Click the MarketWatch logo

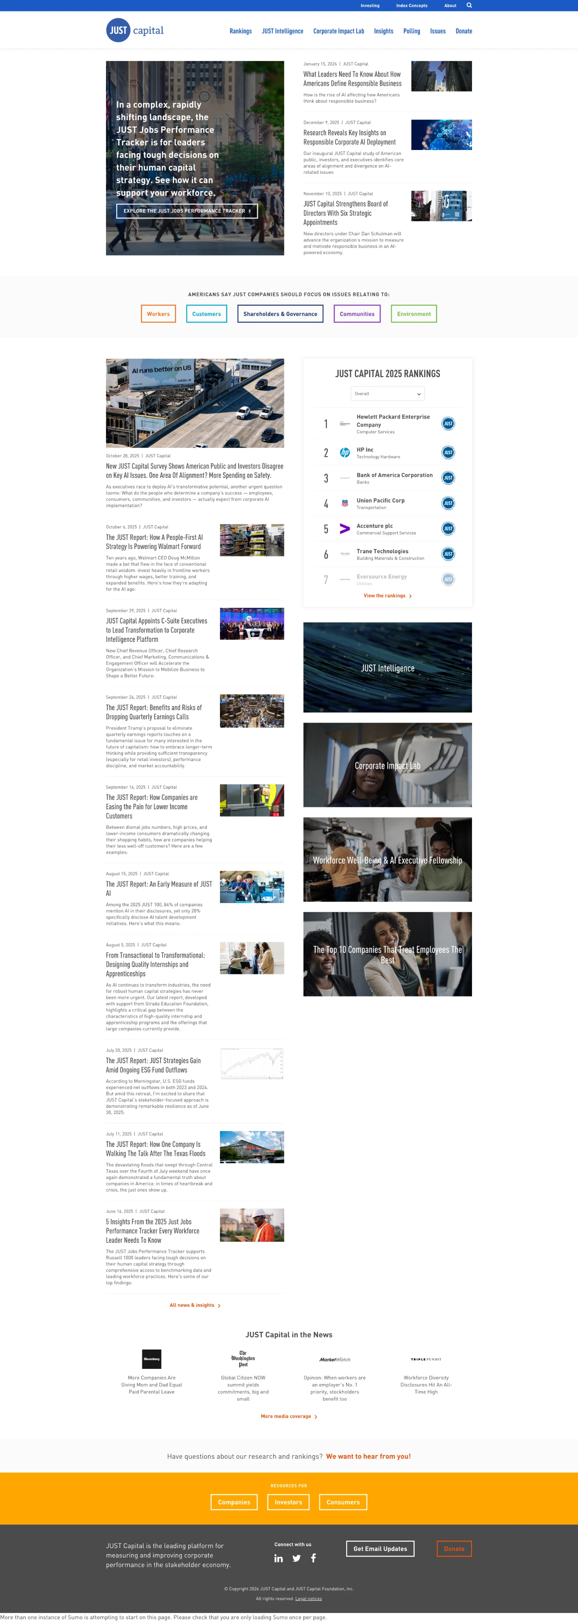[x=335, y=1359]
